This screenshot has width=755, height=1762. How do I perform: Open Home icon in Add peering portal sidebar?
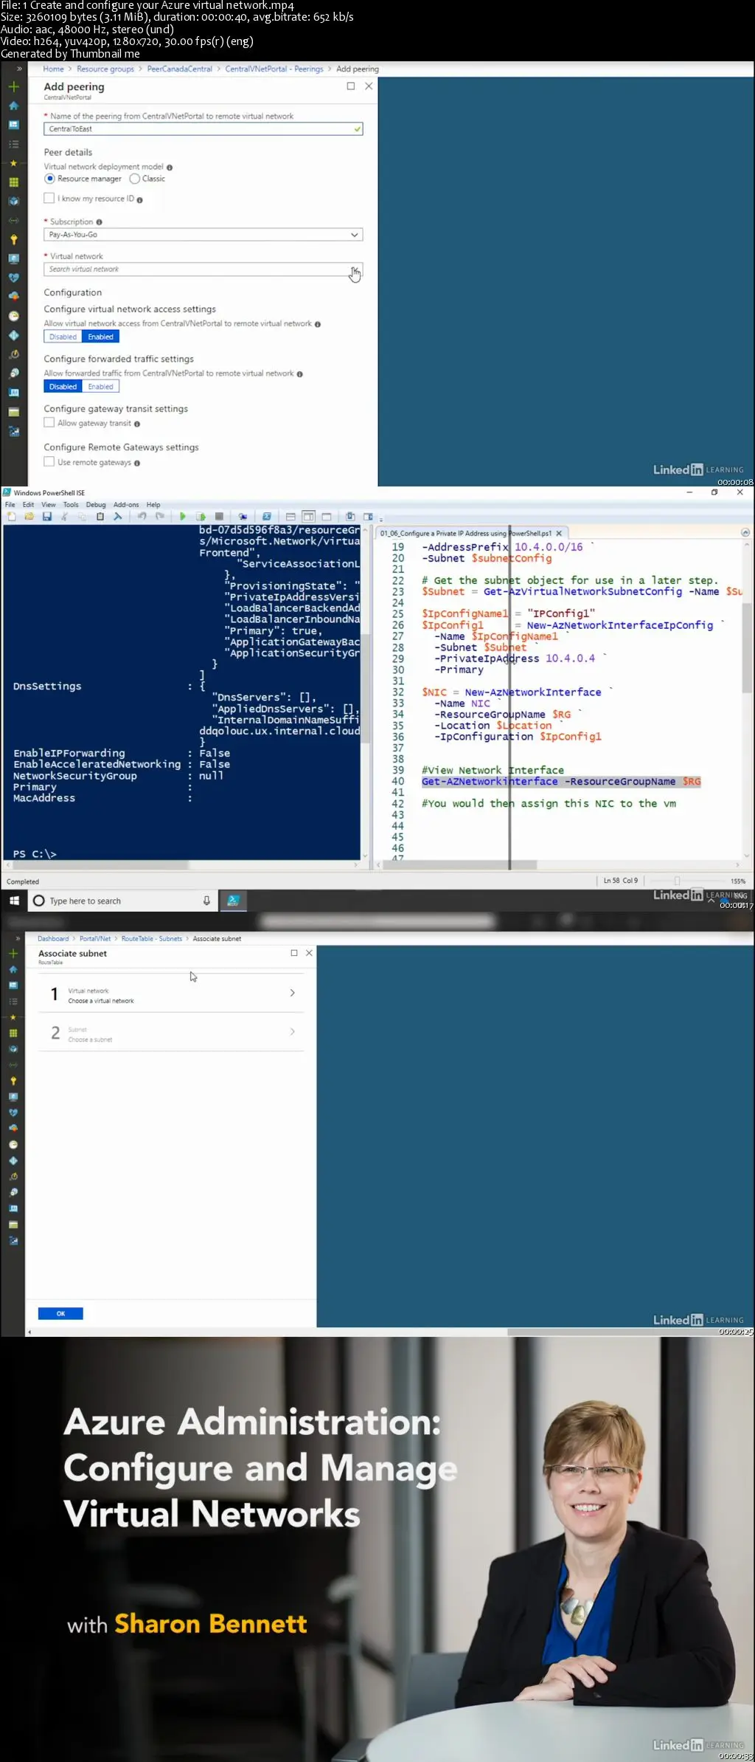(13, 106)
